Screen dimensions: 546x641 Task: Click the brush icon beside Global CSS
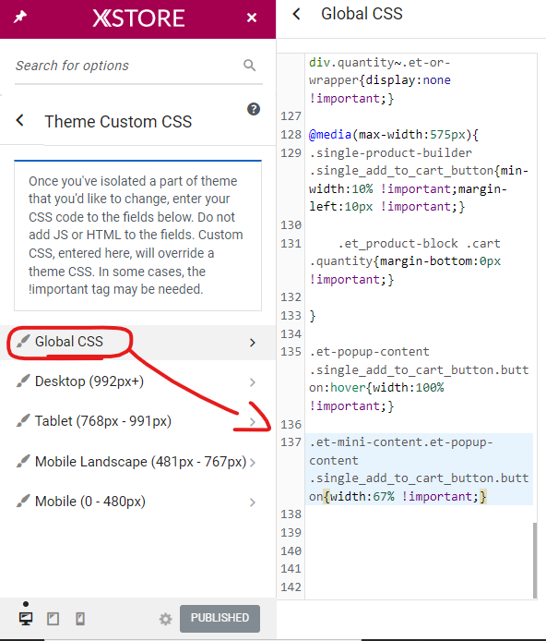tap(23, 341)
